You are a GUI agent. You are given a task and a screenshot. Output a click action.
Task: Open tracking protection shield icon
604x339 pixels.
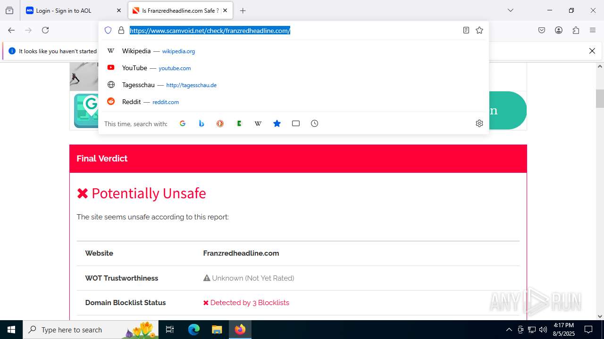point(108,30)
